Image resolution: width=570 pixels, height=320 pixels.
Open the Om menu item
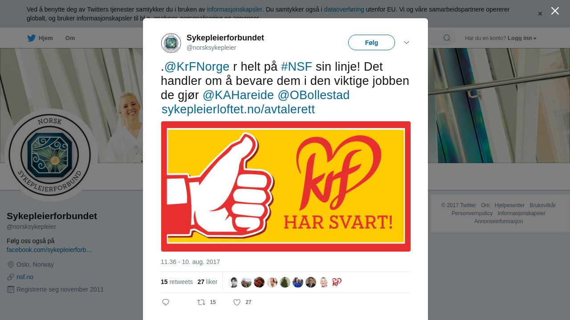[70, 38]
